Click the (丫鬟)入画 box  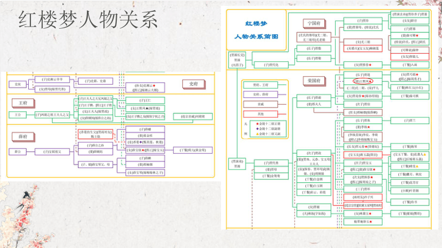point(410,65)
